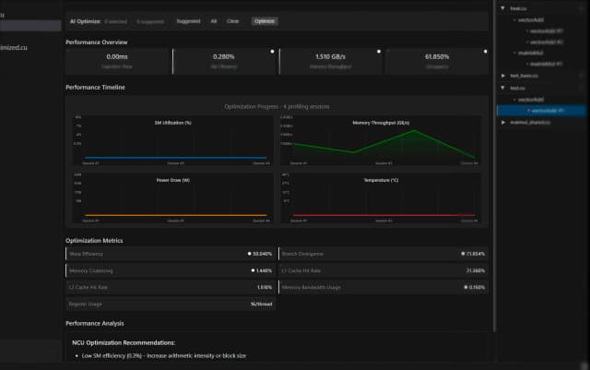
Task: Select the Branch Divergence metric dot
Action: [463, 252]
